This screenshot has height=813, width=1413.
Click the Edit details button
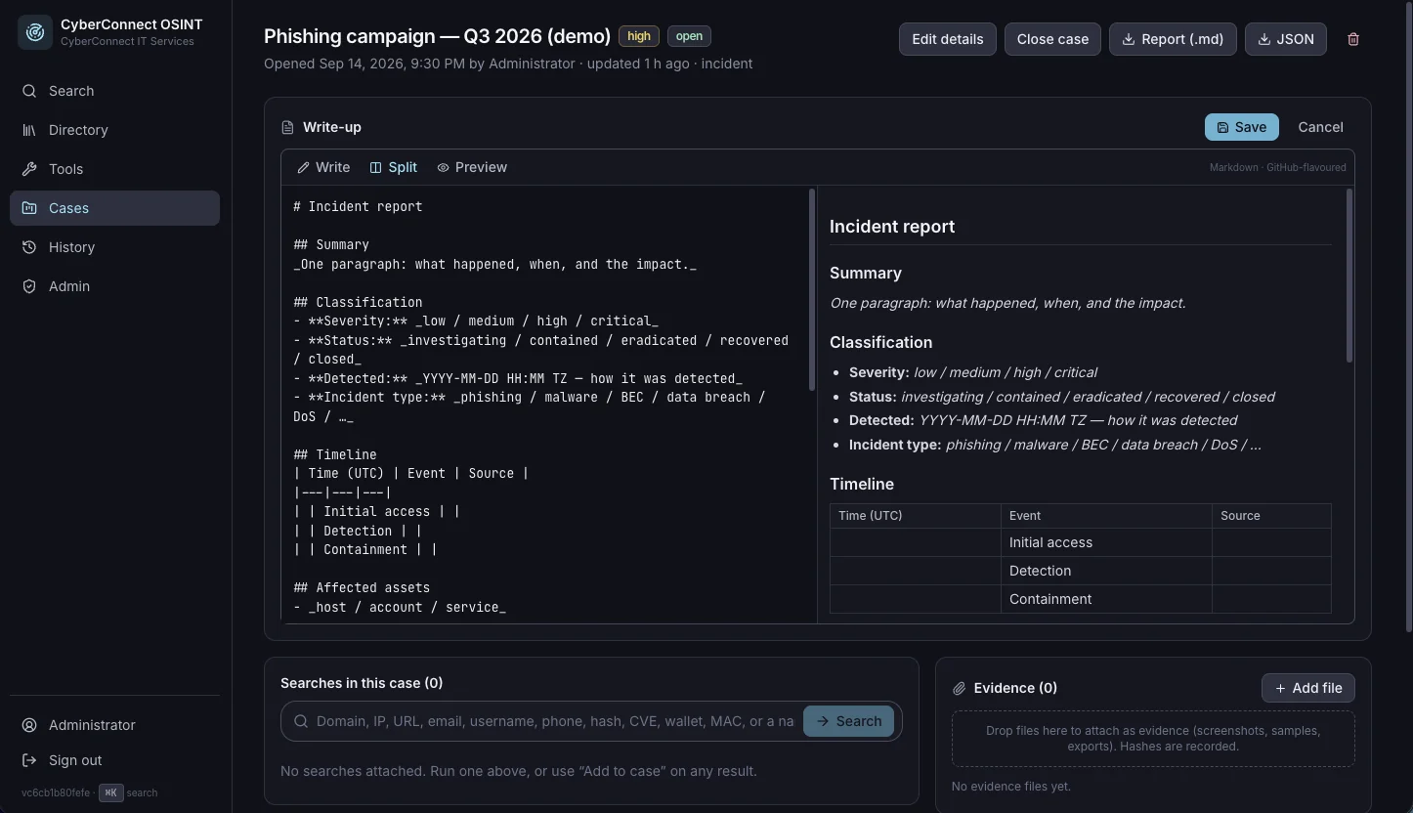coord(947,39)
